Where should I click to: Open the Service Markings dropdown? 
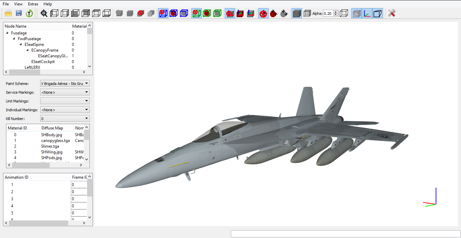click(x=65, y=92)
